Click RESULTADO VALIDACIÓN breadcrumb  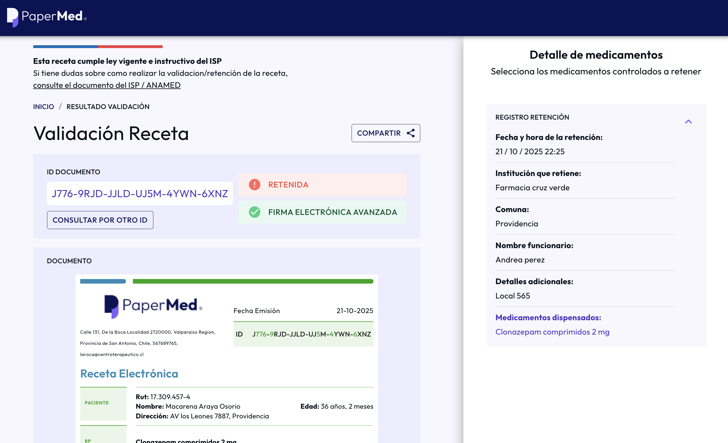(x=108, y=106)
